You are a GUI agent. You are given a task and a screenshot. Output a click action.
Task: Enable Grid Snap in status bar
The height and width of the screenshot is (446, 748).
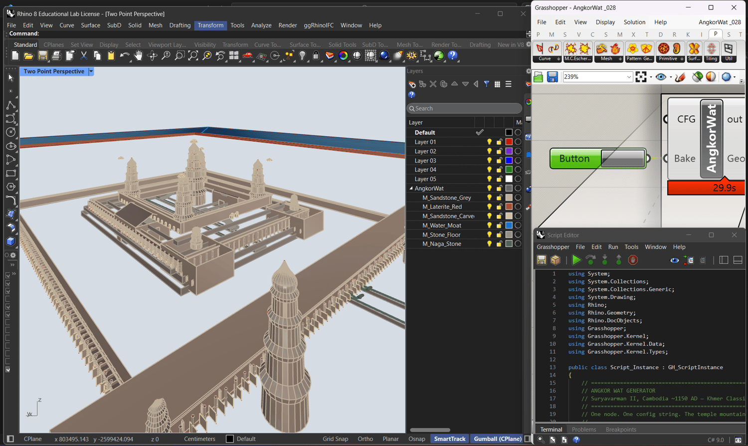(335, 439)
